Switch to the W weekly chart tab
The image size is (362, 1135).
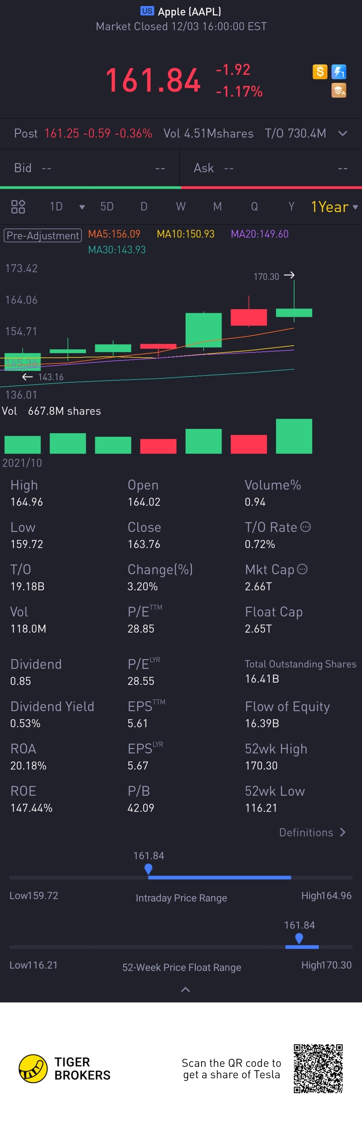click(x=181, y=207)
